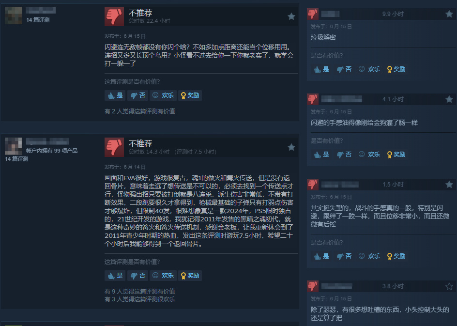Click thumbs-down icon on the 22.4 小时 review
457x326 pixels.
(x=114, y=16)
